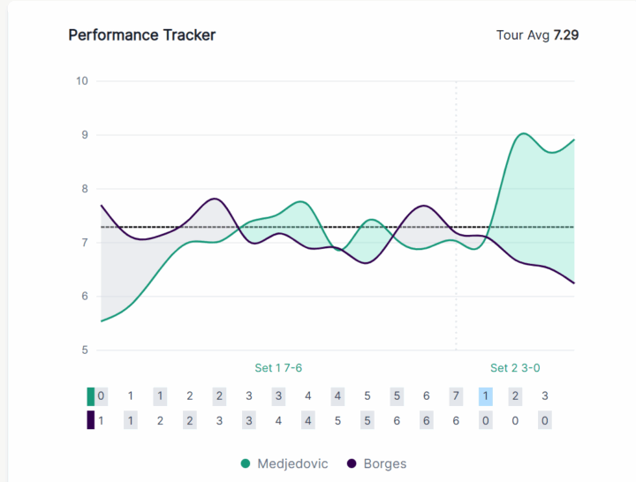
Task: Click the y-axis label 5
Action: click(85, 350)
